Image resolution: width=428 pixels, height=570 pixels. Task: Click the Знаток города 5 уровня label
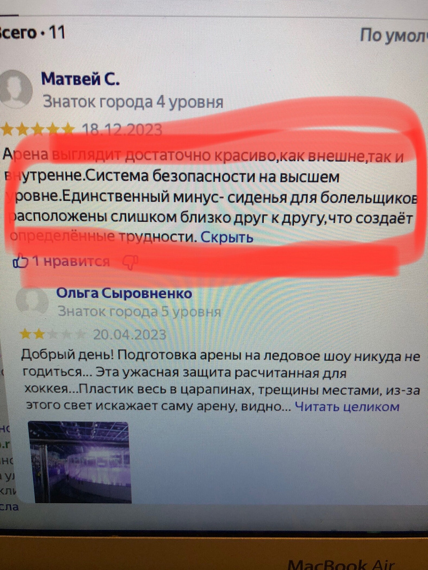(x=139, y=312)
